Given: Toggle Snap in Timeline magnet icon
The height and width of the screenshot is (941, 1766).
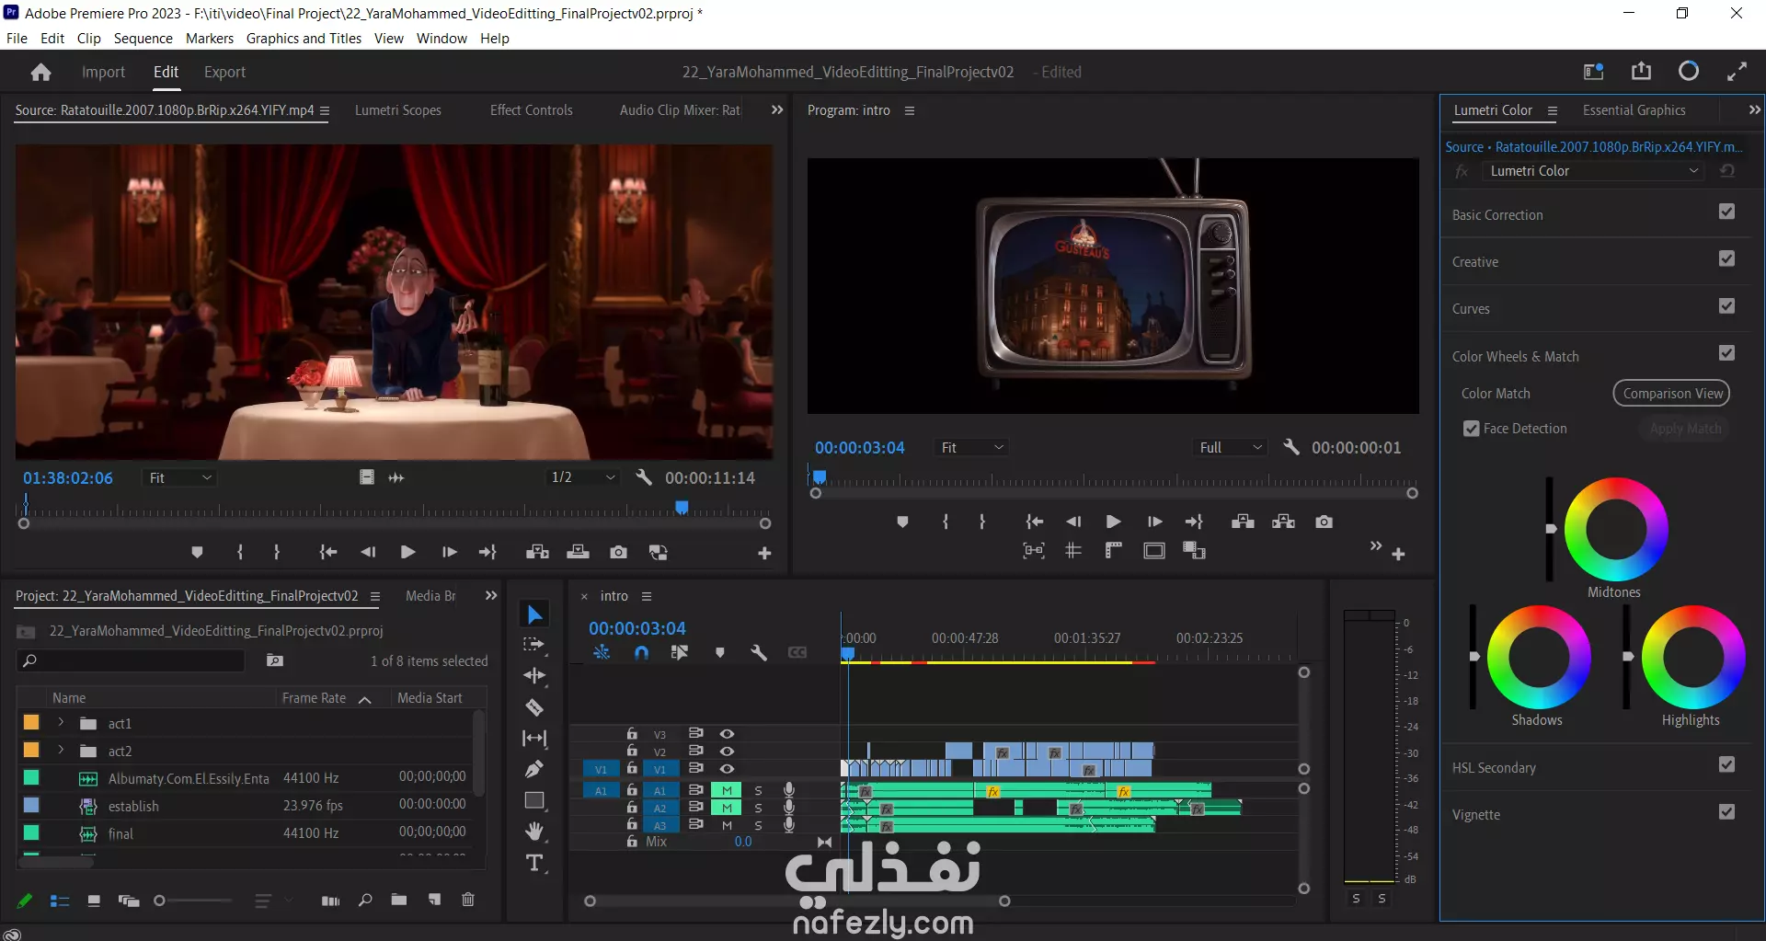Looking at the screenshot, I should [x=641, y=652].
